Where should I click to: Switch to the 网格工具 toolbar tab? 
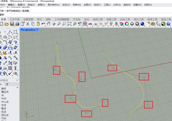[x=152, y=19]
